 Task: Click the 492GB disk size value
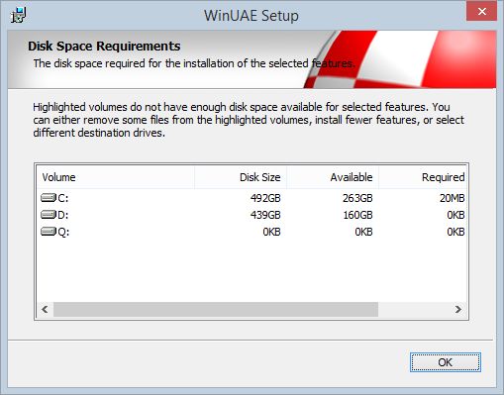(265, 198)
